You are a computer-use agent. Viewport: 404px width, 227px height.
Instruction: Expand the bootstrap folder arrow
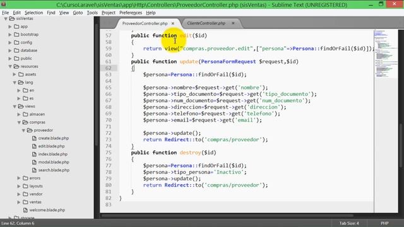point(10,35)
